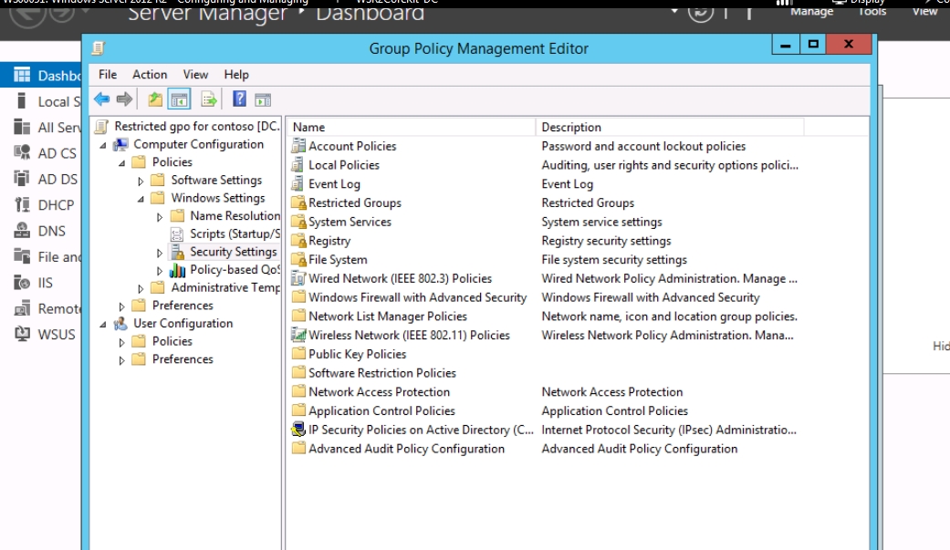The width and height of the screenshot is (950, 550).
Task: Click the Computer Configuration tree icon
Action: click(121, 144)
